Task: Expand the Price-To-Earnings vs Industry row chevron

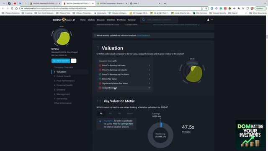Action: point(149,70)
